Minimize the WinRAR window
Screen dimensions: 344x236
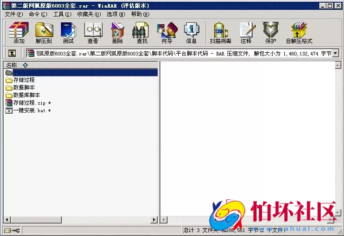[x=322, y=5]
